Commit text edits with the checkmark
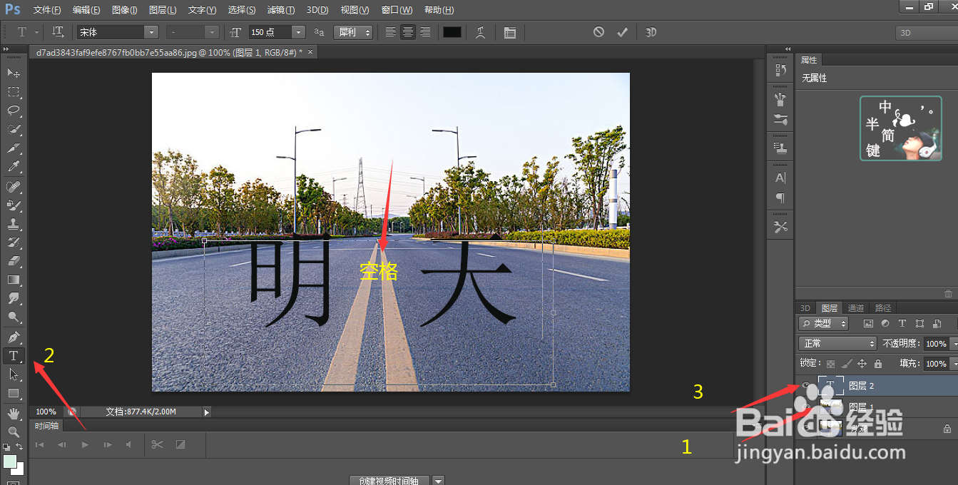The width and height of the screenshot is (958, 485). [621, 31]
